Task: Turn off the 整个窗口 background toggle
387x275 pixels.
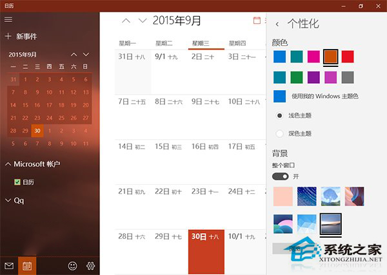Action: click(x=280, y=176)
